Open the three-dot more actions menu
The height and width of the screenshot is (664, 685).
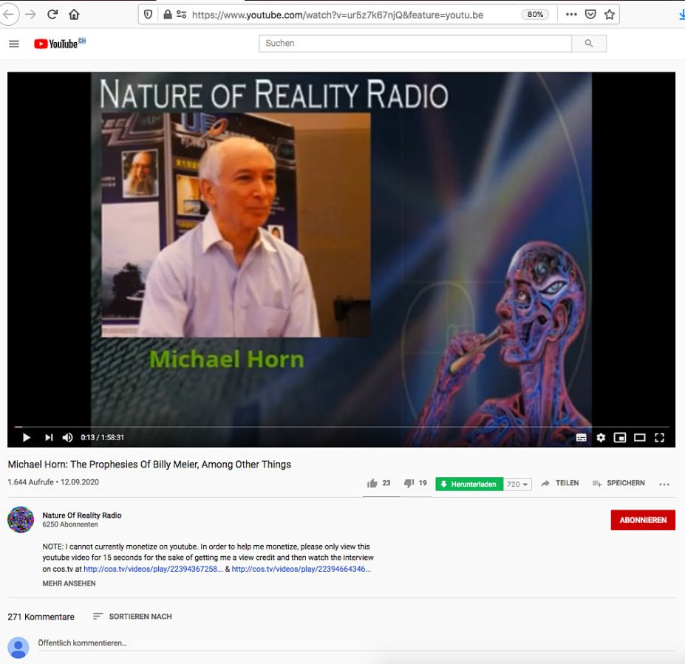coord(664,485)
